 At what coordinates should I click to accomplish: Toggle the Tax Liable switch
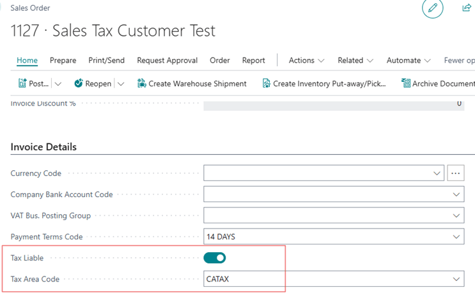pyautogui.click(x=215, y=258)
